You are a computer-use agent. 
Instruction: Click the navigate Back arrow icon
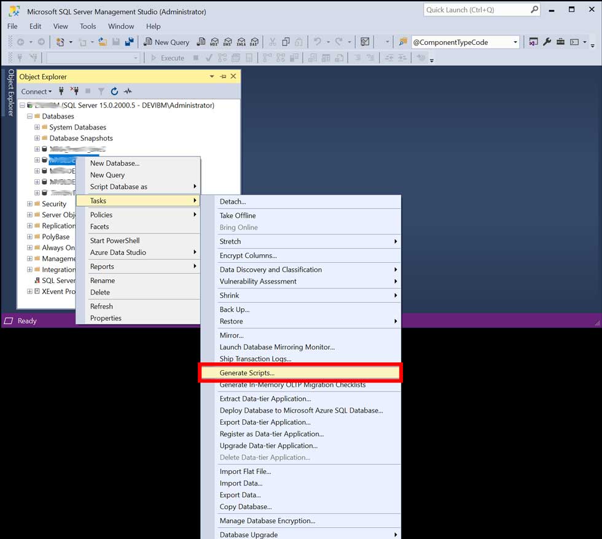coord(21,42)
